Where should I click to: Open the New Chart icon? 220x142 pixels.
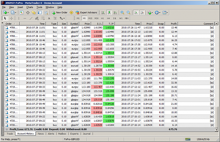pos(5,13)
